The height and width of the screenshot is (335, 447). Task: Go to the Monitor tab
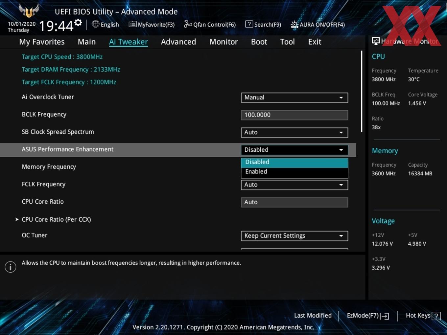click(224, 42)
